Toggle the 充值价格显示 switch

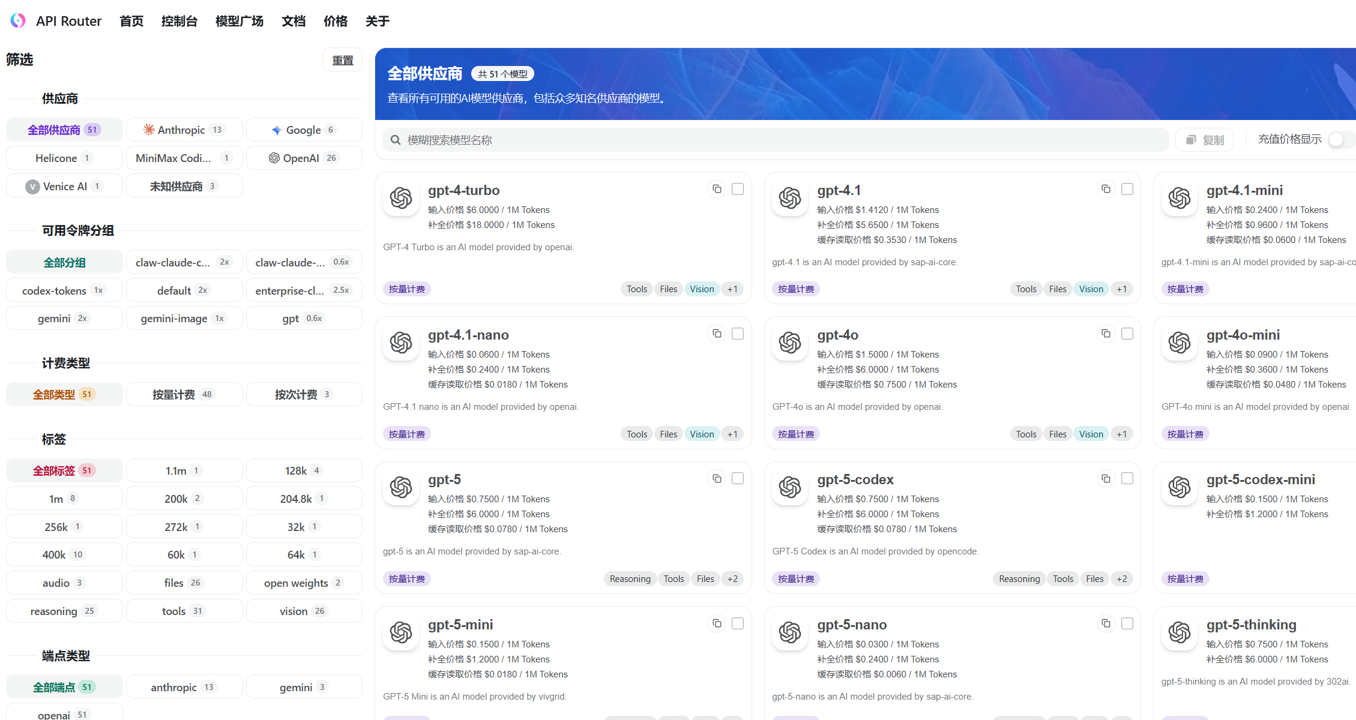pos(1339,139)
